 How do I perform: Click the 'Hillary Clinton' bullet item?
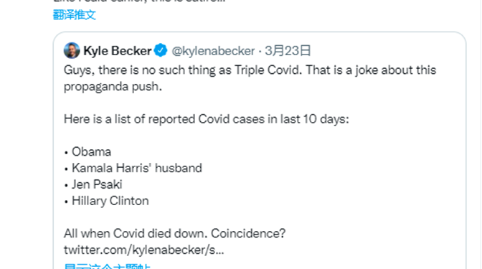coord(106,201)
